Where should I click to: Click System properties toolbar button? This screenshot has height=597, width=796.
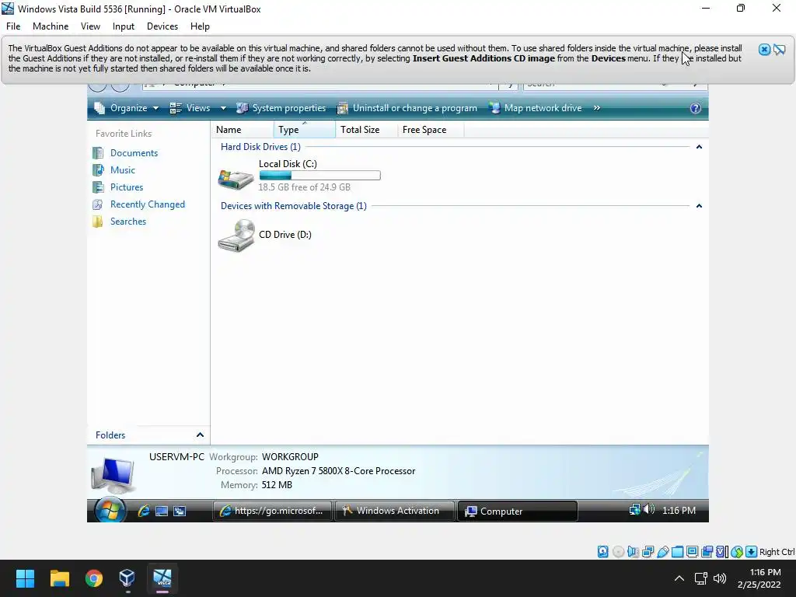click(281, 107)
